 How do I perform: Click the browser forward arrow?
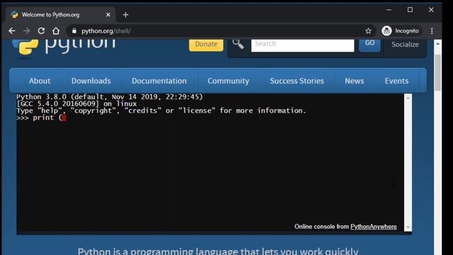[27, 30]
